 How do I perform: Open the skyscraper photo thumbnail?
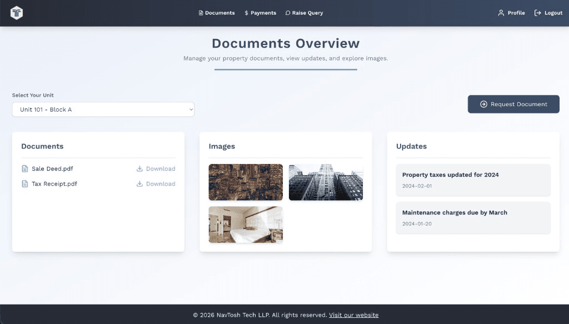click(326, 182)
